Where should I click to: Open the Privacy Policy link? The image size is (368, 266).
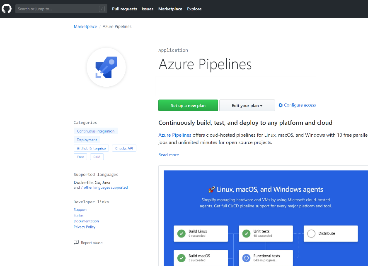click(85, 227)
